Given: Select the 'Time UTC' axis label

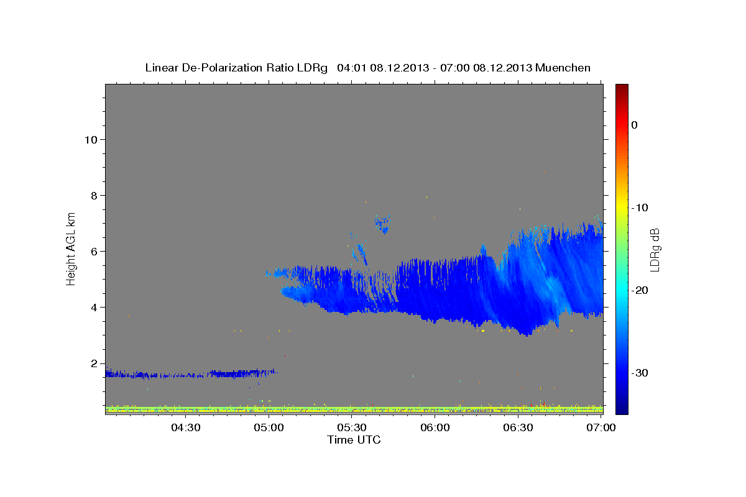Looking at the screenshot, I should tap(354, 440).
